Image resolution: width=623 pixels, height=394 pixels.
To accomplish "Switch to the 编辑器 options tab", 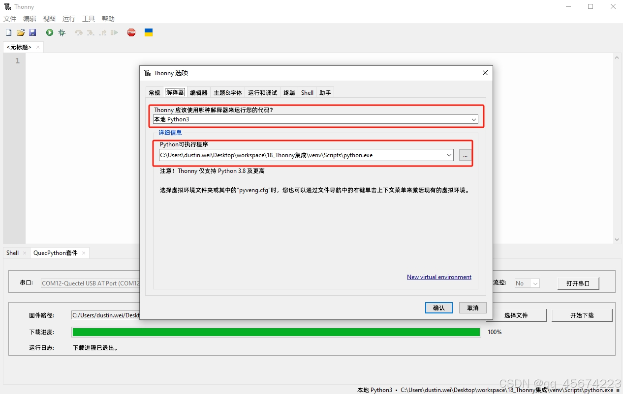I will (199, 92).
